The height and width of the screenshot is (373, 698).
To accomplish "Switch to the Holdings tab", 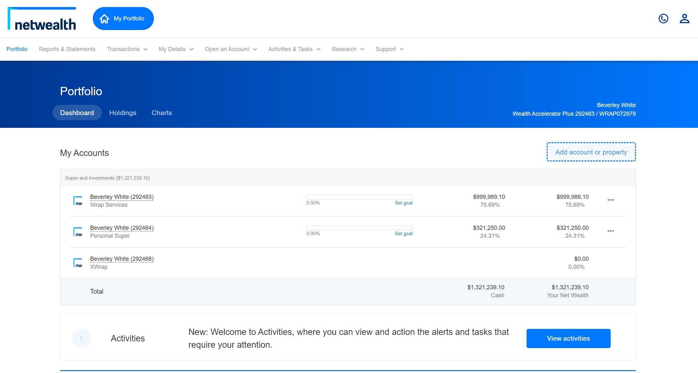I will point(123,113).
